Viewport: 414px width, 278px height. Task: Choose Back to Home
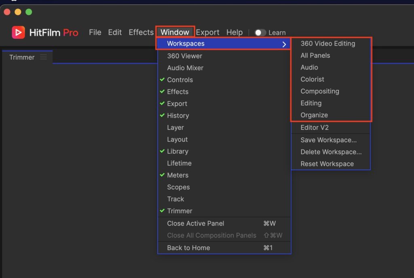[x=224, y=248]
